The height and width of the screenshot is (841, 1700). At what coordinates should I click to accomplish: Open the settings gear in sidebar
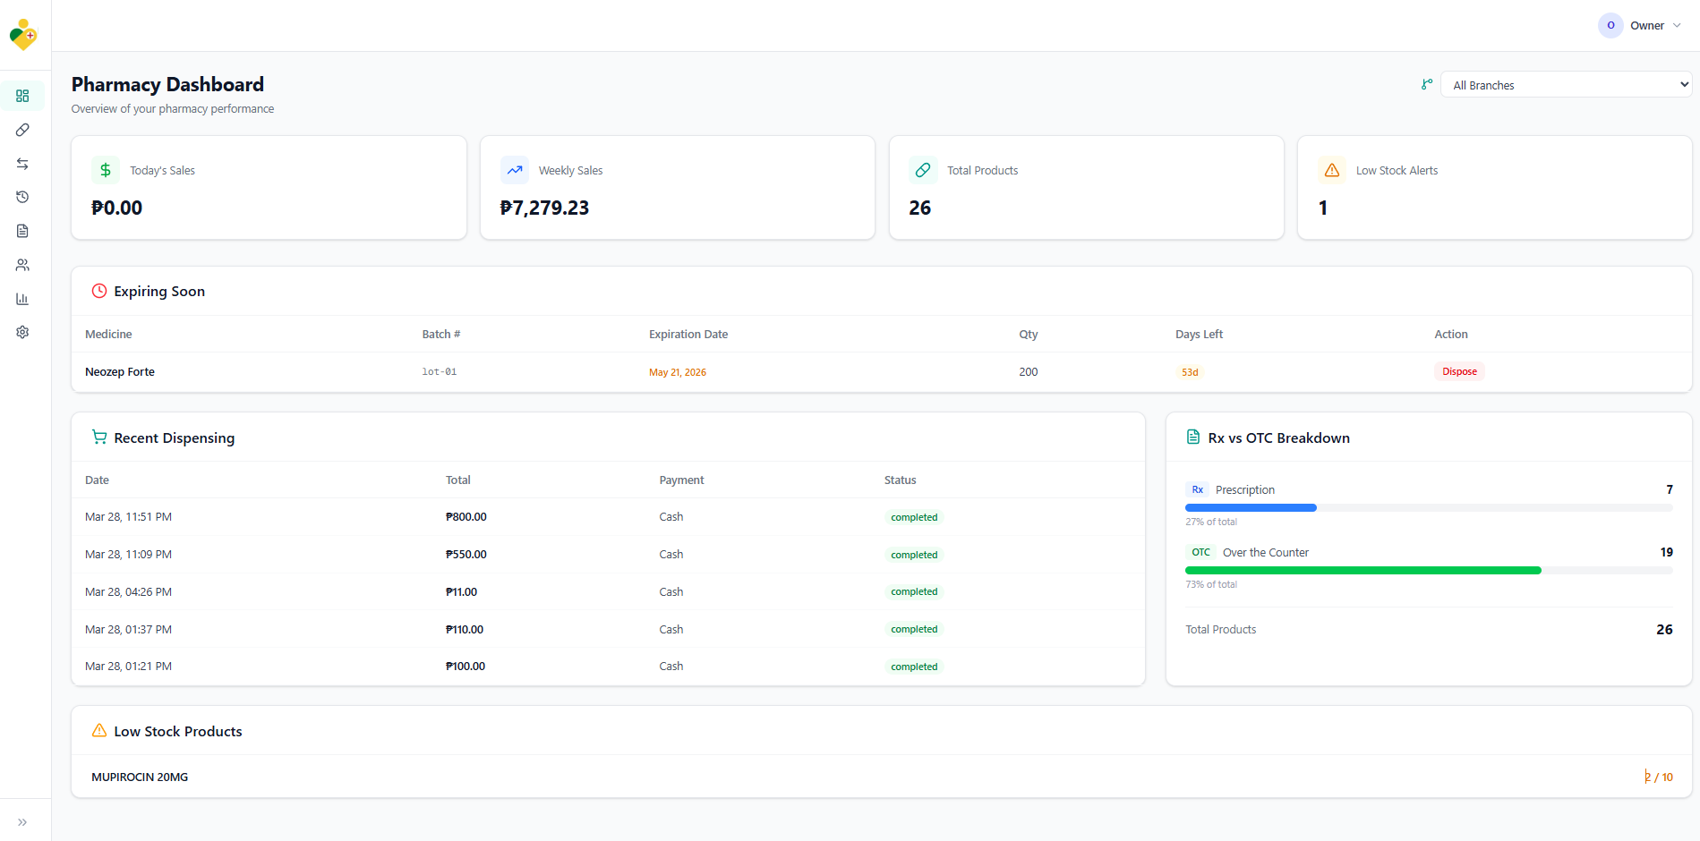22,332
